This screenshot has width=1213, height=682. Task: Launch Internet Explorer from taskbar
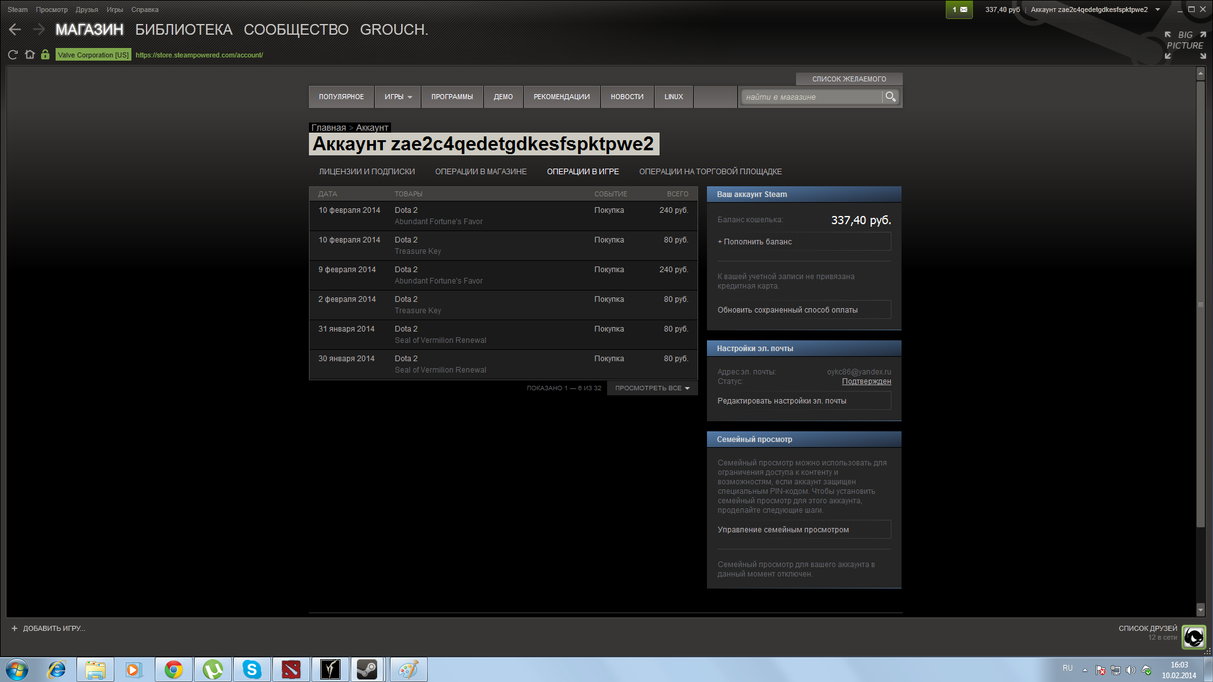pos(57,669)
